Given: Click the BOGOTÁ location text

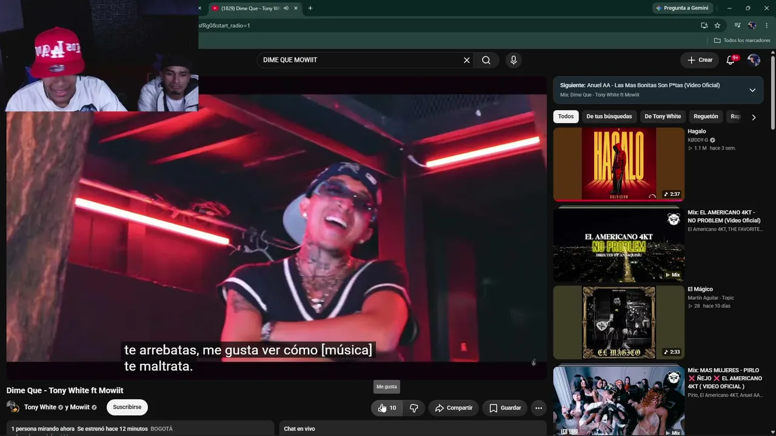Looking at the screenshot, I should (162, 429).
